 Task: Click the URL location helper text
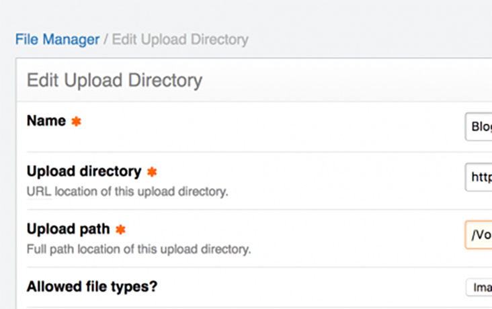click(128, 191)
